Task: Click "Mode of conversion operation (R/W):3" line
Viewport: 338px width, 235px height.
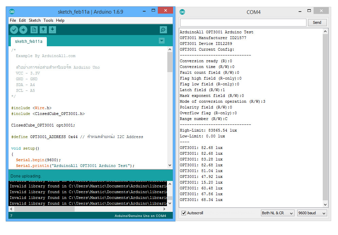Action: point(223,102)
